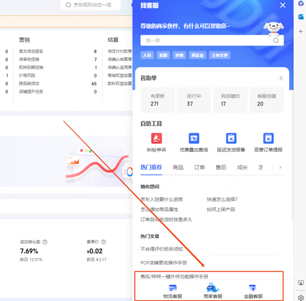The height and width of the screenshot is (301, 306).
Task: Switch to the 订单 tab
Action: coord(199,167)
